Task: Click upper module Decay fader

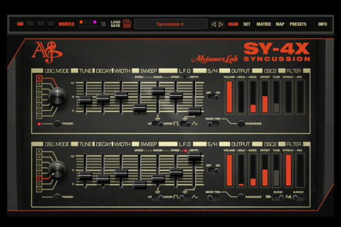Action: click(x=103, y=99)
